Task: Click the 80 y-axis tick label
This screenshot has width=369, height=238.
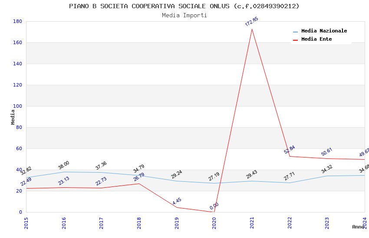Action: pyautogui.click(x=19, y=127)
